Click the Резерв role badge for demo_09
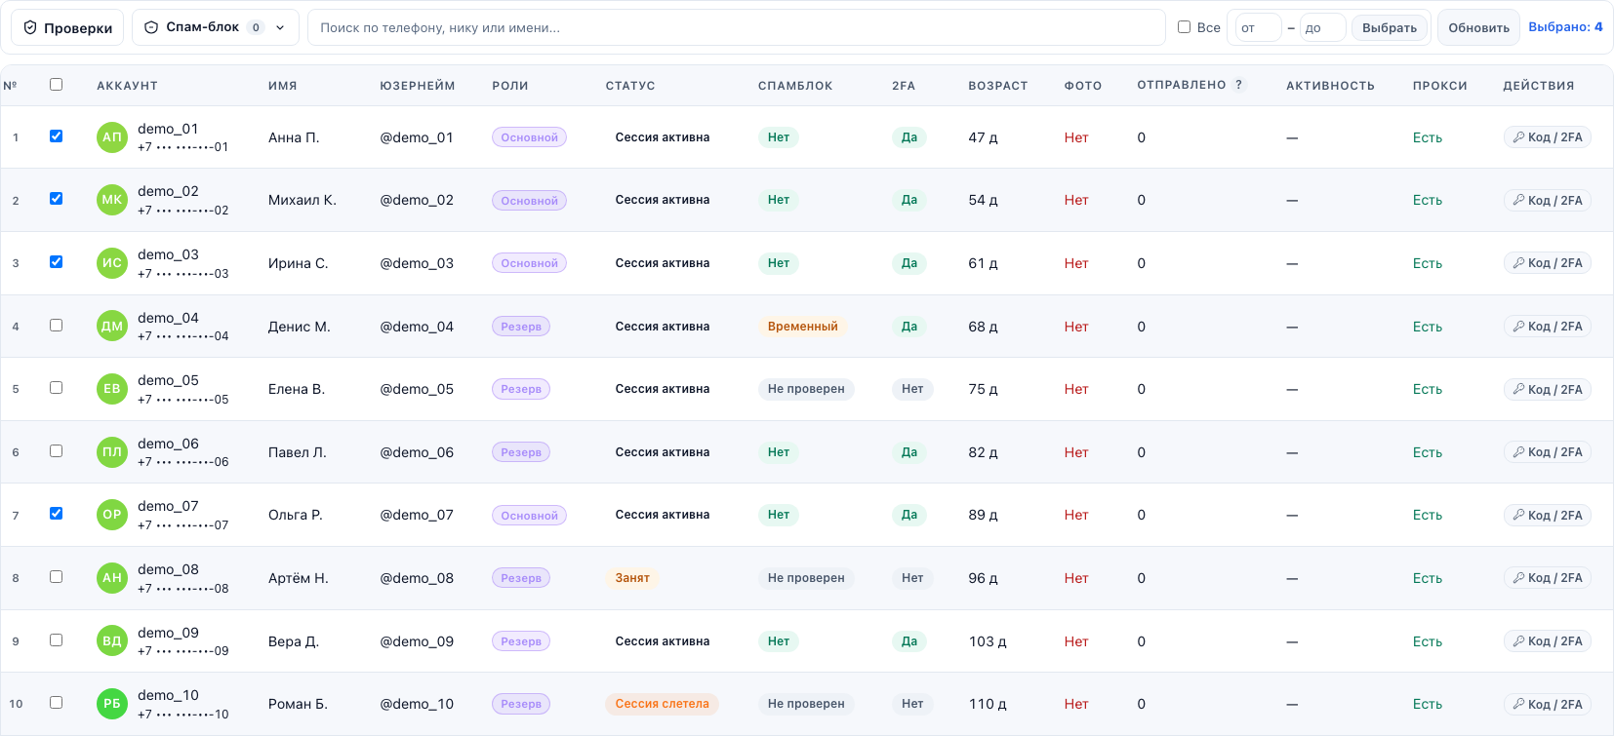1614x736 pixels. click(x=521, y=641)
